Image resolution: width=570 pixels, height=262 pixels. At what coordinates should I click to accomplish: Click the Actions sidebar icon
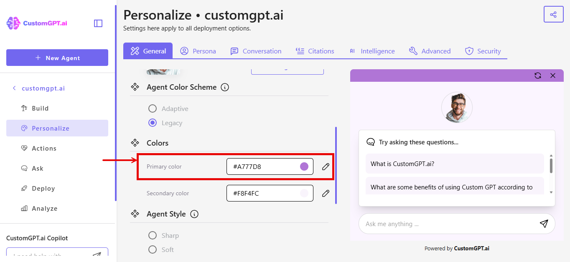click(x=24, y=148)
